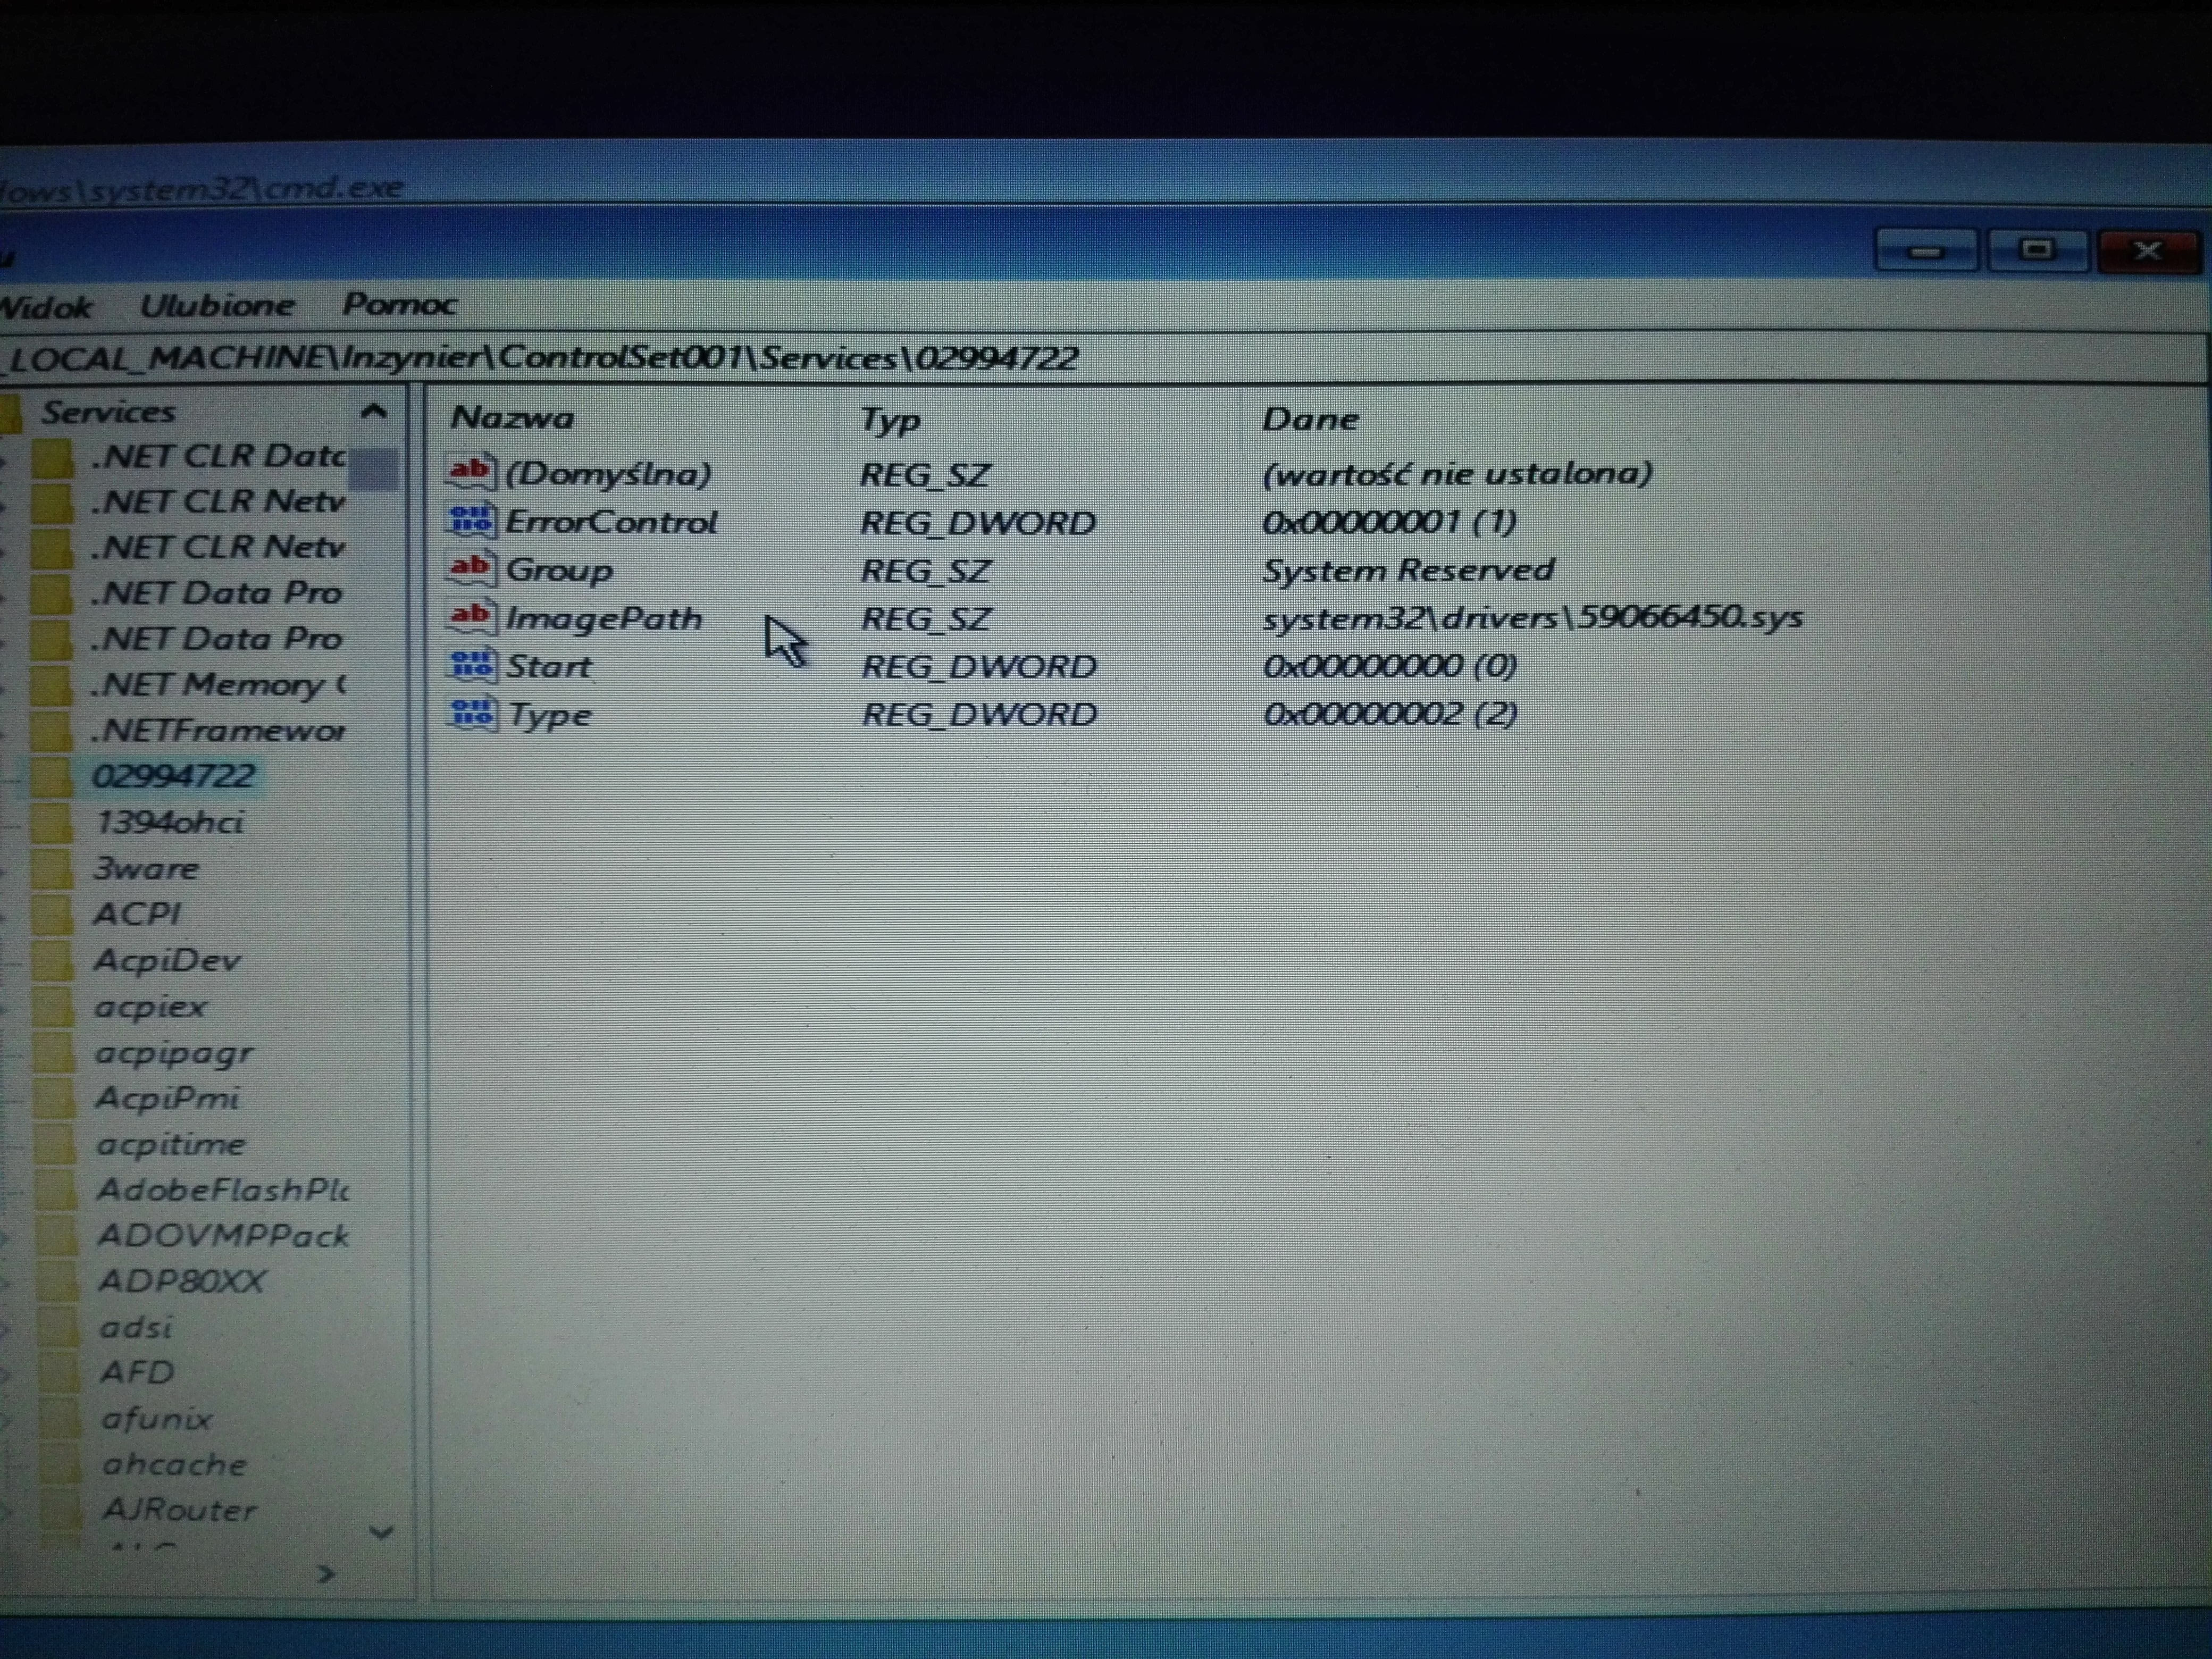2212x1659 pixels.
Task: Click the Group string value icon
Action: pos(471,568)
